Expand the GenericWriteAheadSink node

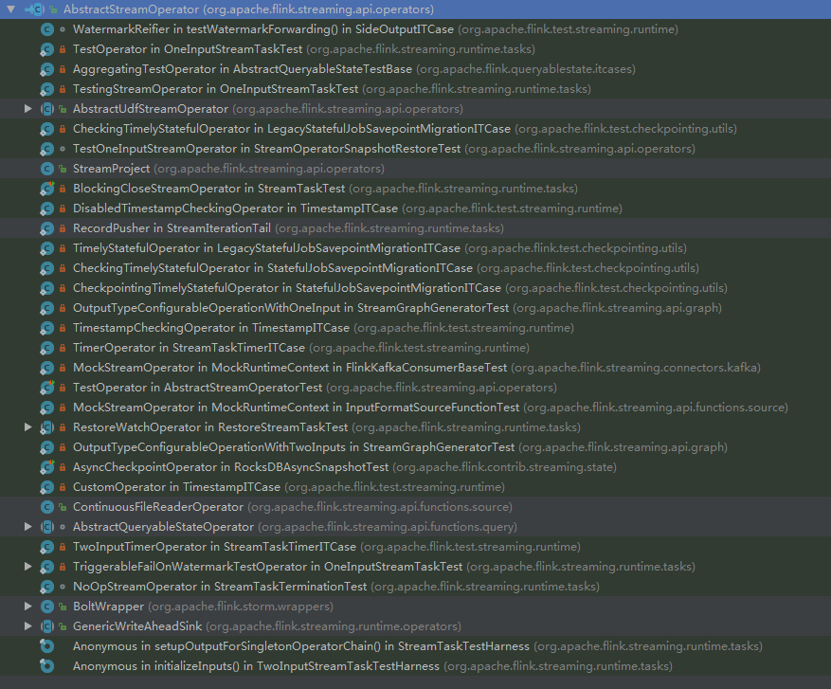pos(28,626)
